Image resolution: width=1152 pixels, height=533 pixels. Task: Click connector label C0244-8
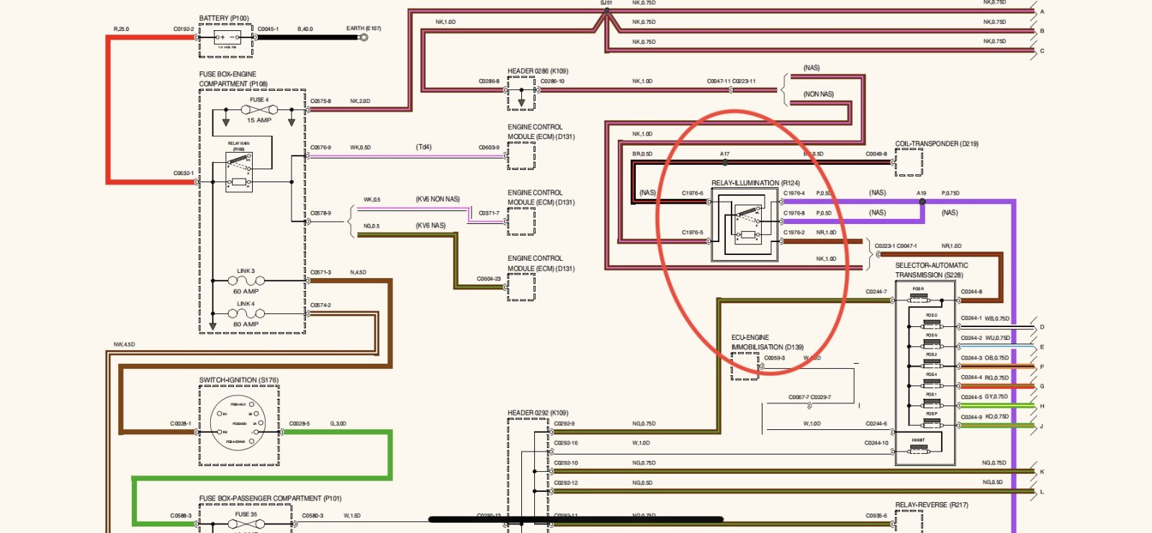pos(971,292)
